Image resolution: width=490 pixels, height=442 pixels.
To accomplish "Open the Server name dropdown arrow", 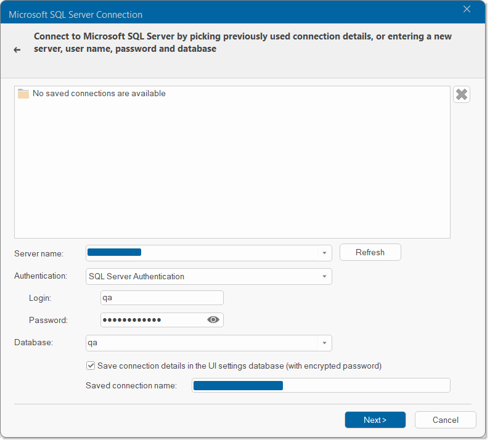I will (325, 254).
